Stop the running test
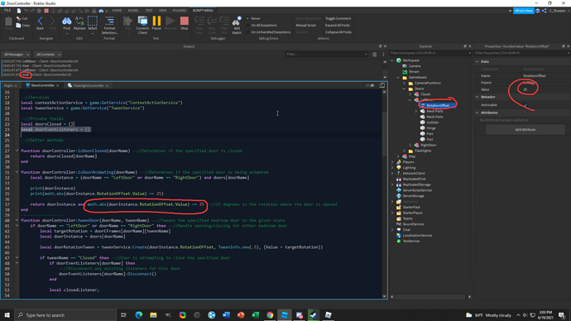The image size is (571, 321). 185,23
